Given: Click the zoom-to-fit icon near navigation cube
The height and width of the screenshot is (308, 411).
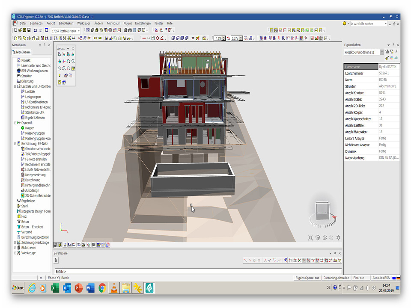Looking at the screenshot, I should tap(310, 238).
